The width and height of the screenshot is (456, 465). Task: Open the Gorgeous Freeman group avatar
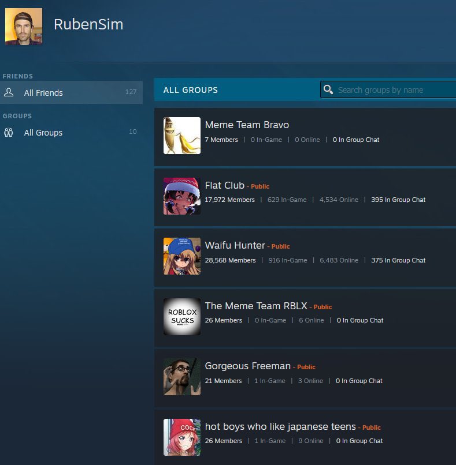tap(182, 377)
